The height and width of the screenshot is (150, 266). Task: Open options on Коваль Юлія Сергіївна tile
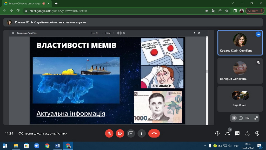coord(258,34)
